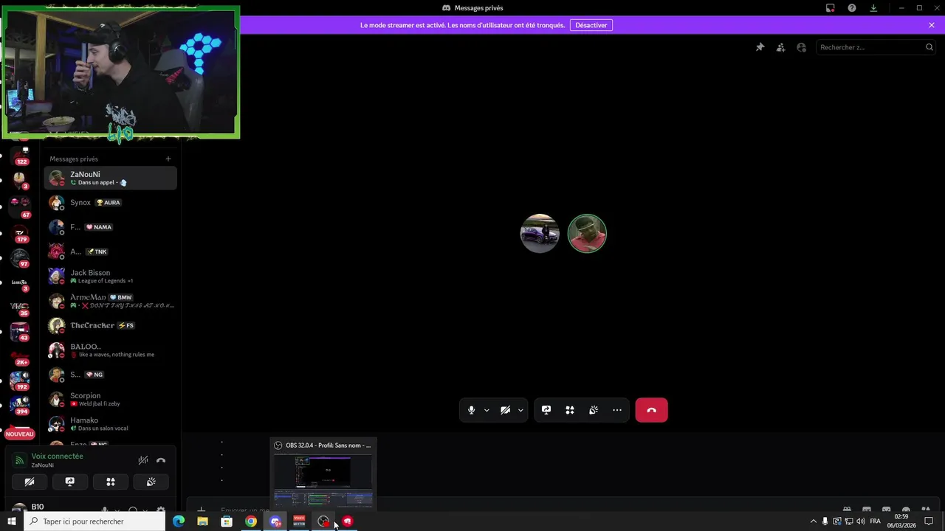This screenshot has width=945, height=531.
Task: Open Microsoft Edge from the taskbar
Action: pyautogui.click(x=178, y=521)
